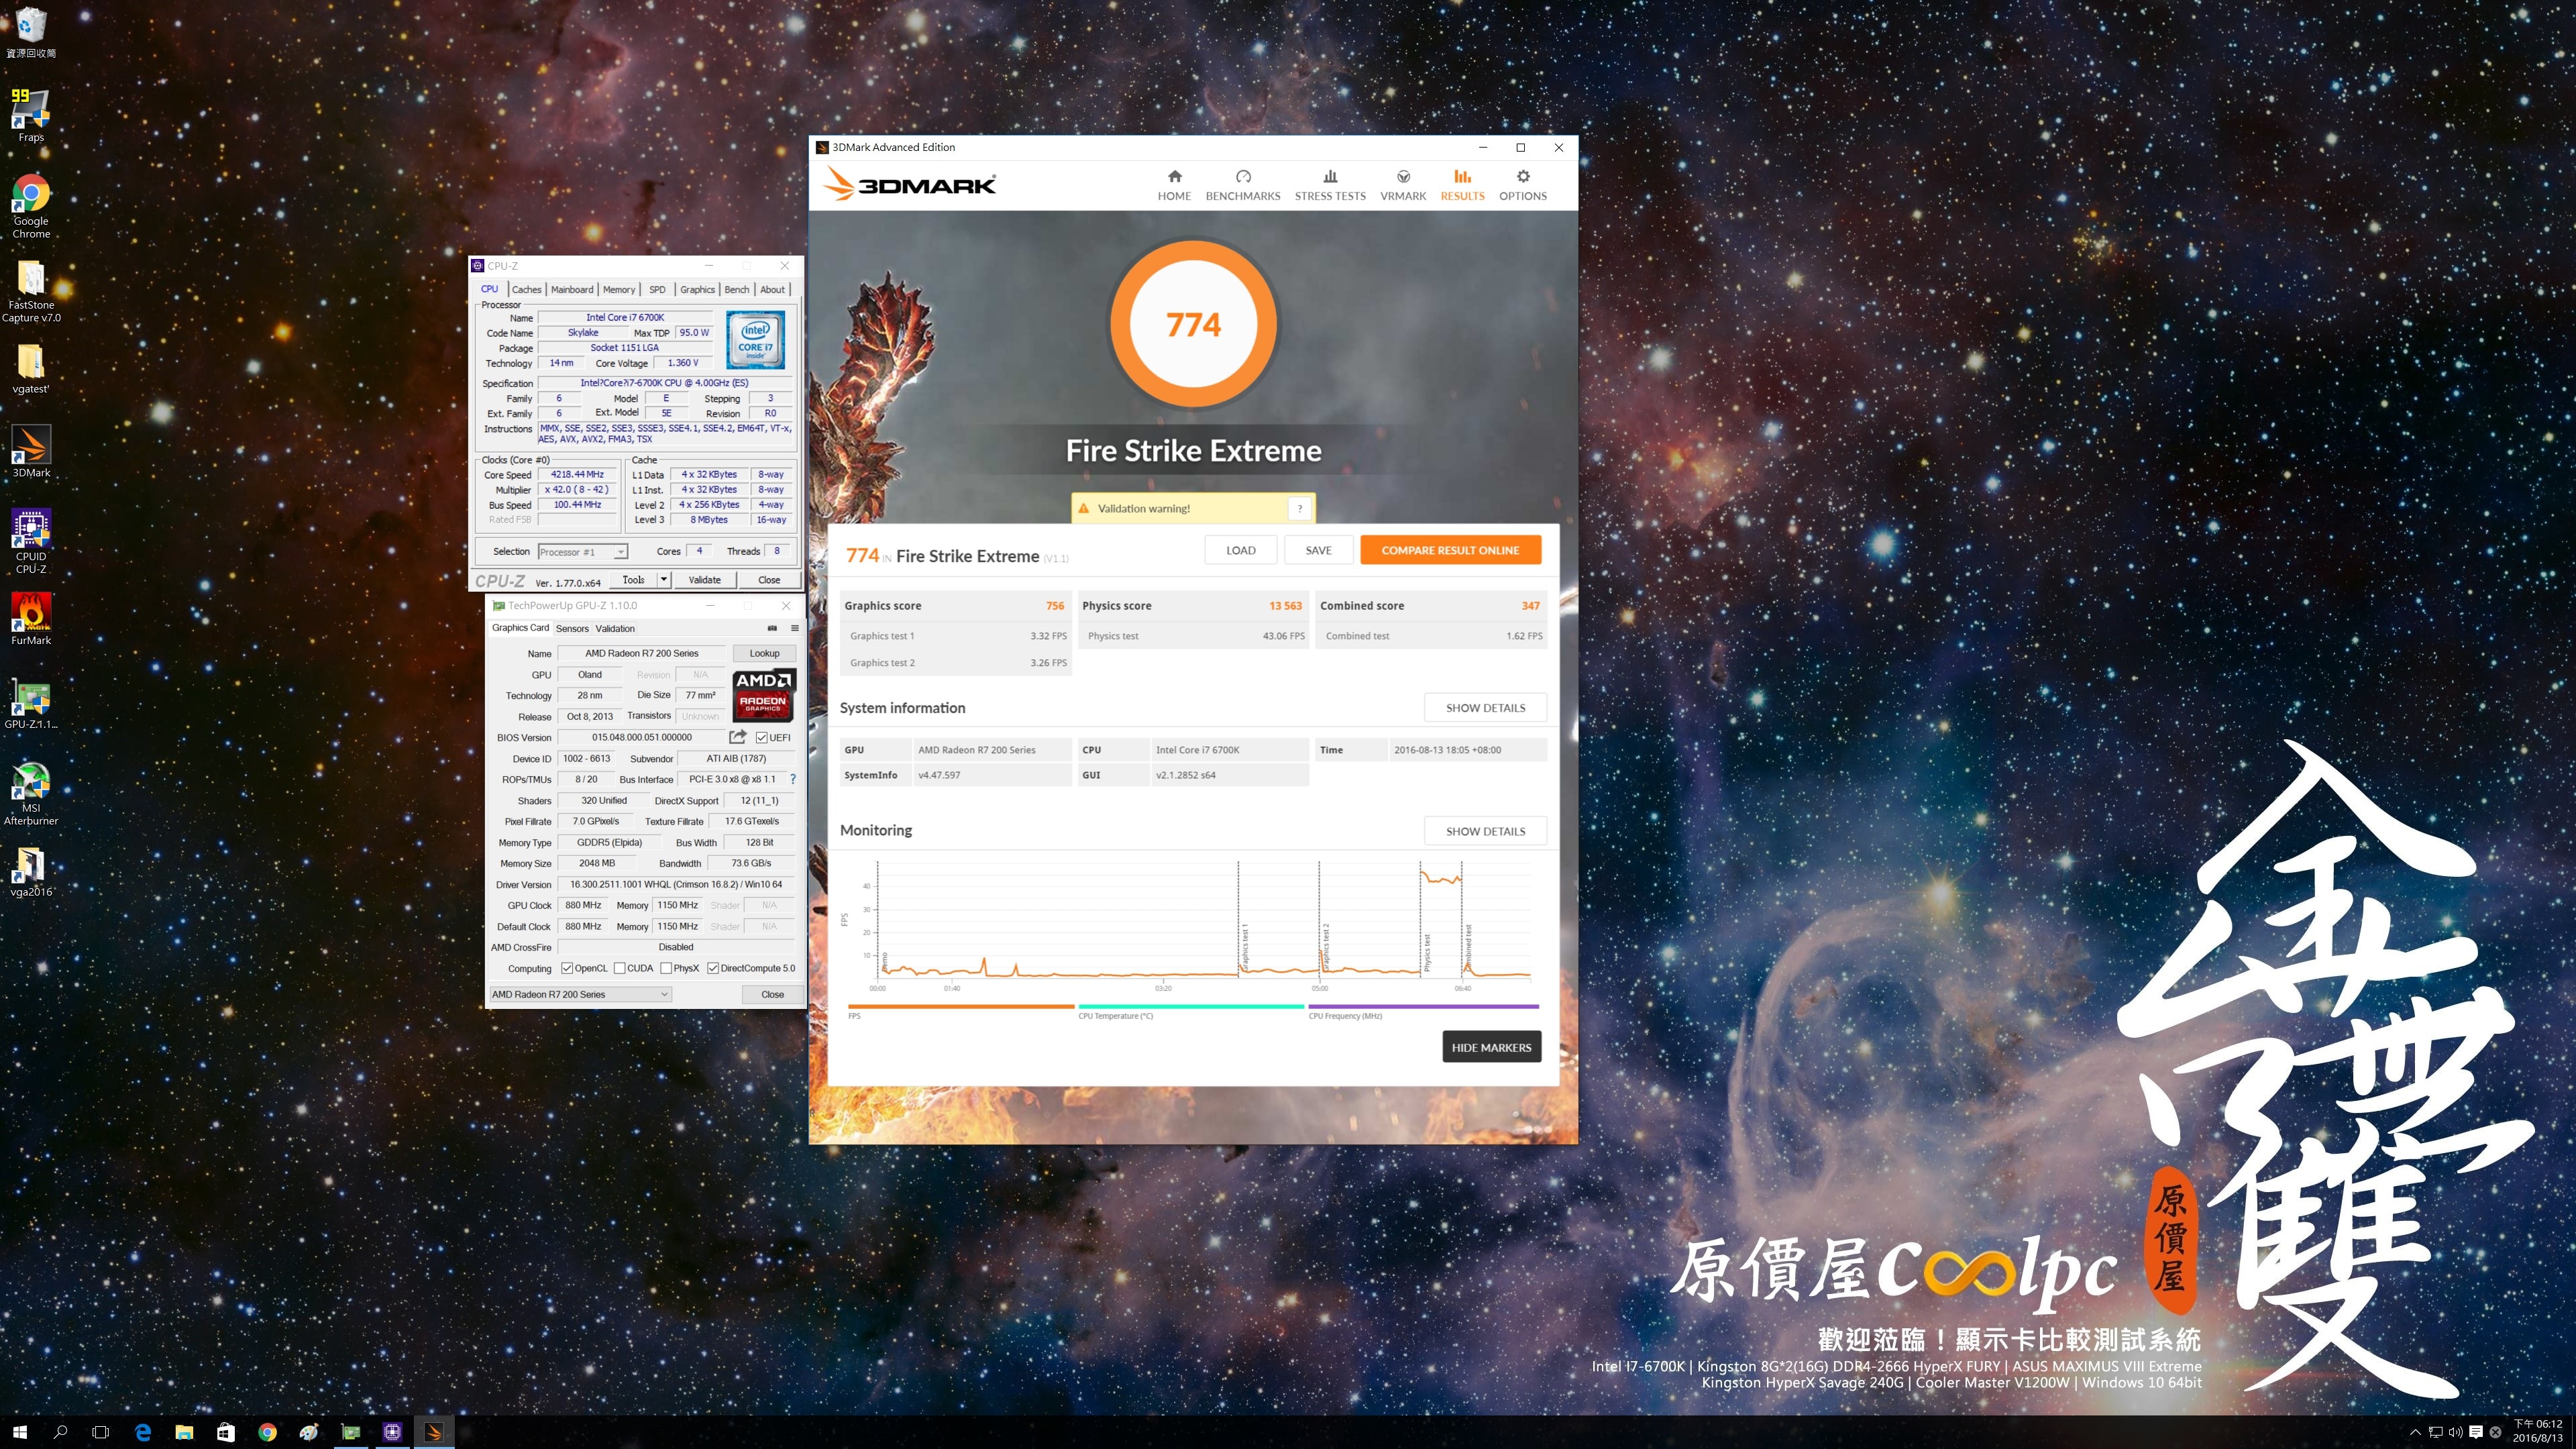Open the 3DMark desktop shortcut
The height and width of the screenshot is (1449, 2576).
31,451
